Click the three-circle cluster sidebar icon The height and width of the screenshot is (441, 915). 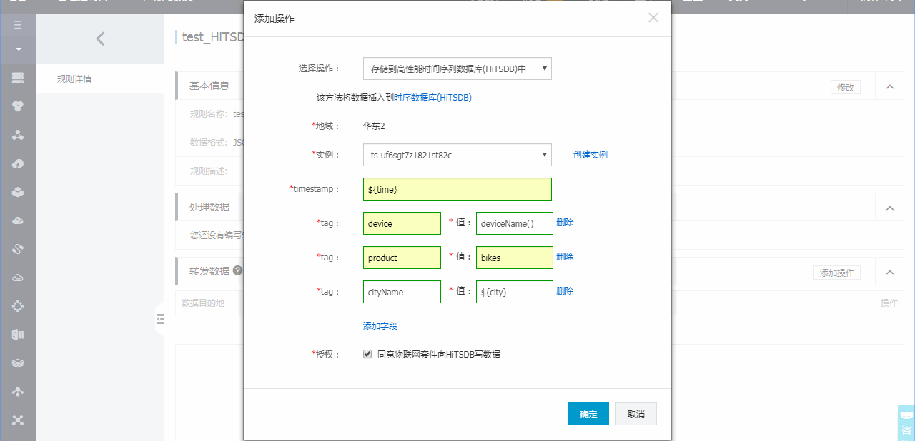(18, 106)
